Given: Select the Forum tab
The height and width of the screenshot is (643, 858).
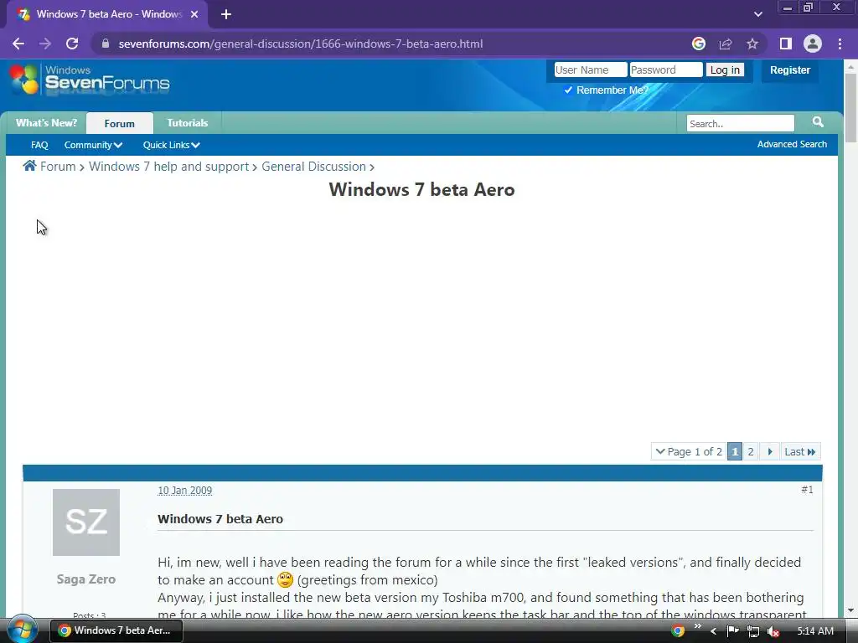Looking at the screenshot, I should pos(119,124).
